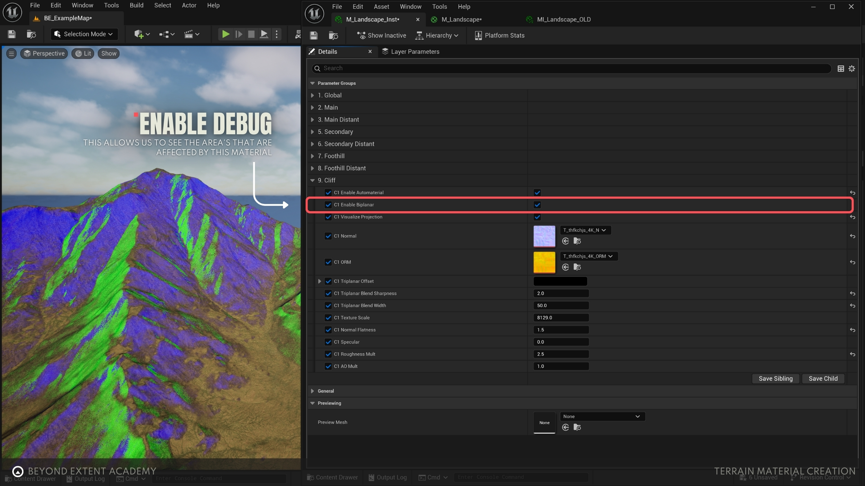The height and width of the screenshot is (486, 865).
Task: Open the Platform Stats panel
Action: [x=500, y=35]
